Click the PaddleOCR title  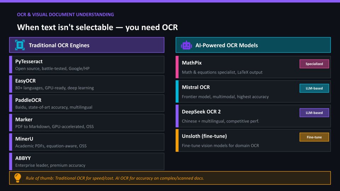[28, 100]
